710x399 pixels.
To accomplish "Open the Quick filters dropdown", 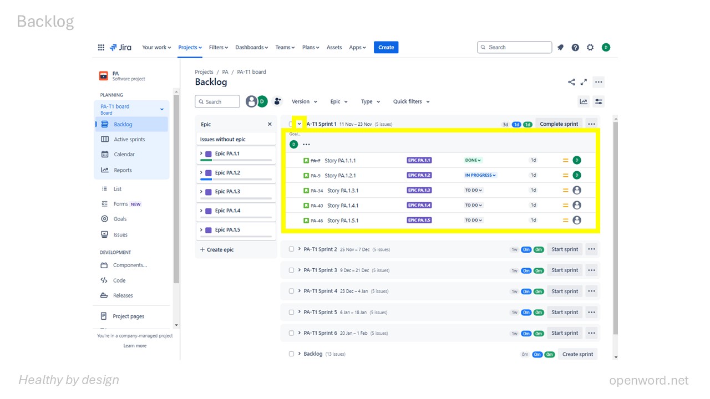I will pos(412,101).
